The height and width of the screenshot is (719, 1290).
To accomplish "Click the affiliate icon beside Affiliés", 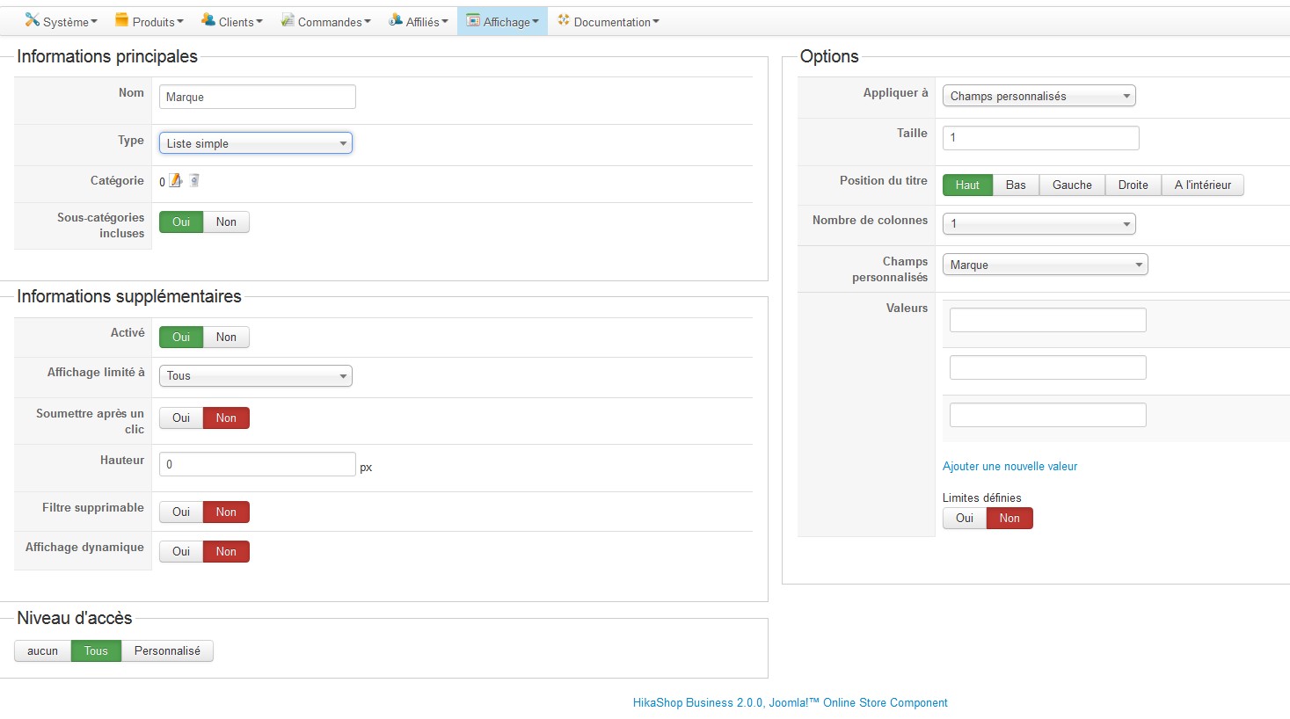I will (396, 20).
